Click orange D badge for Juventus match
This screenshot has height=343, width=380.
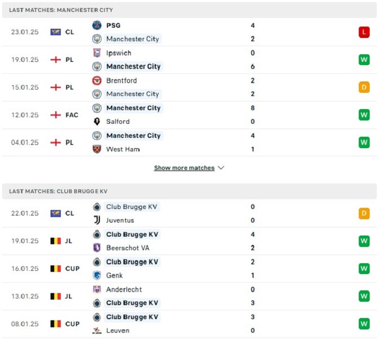[364, 213]
